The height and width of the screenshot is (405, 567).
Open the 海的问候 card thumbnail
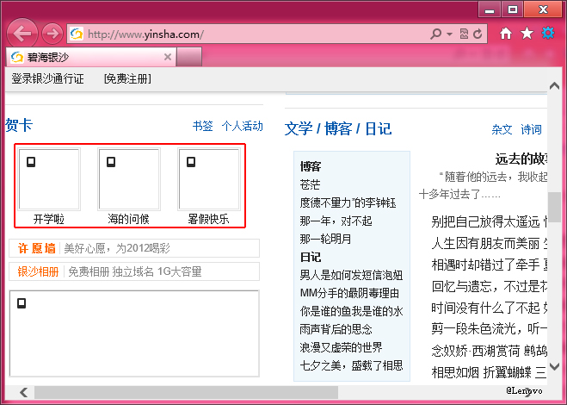(x=129, y=179)
